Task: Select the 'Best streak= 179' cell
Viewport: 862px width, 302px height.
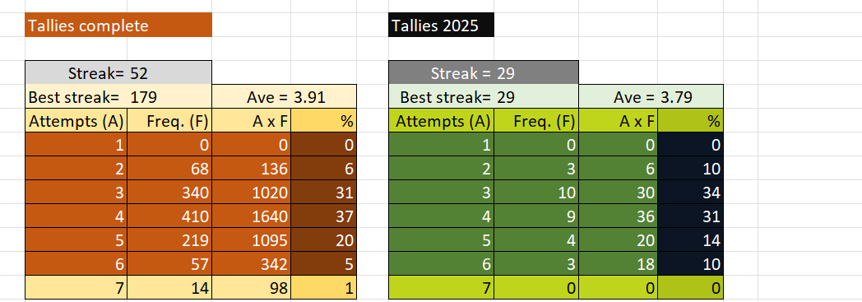Action: [x=118, y=97]
